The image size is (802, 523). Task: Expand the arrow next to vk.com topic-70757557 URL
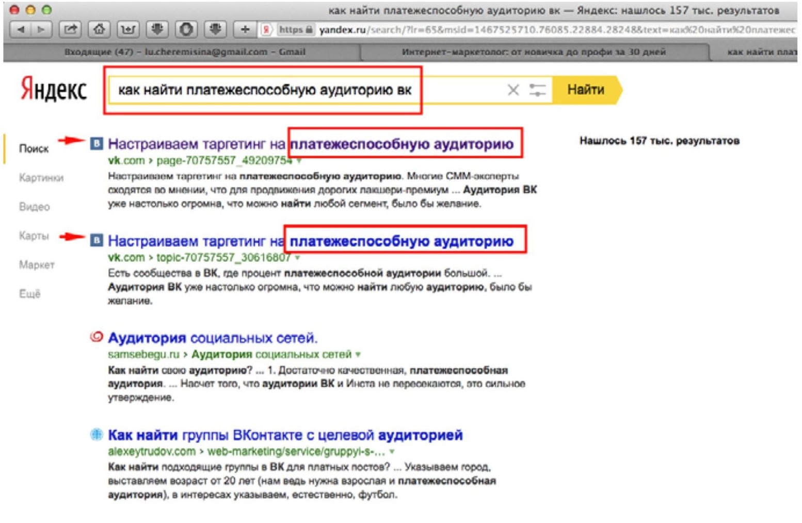point(298,258)
